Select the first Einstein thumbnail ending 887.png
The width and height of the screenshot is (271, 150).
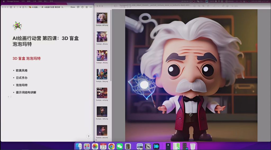pos(102,18)
